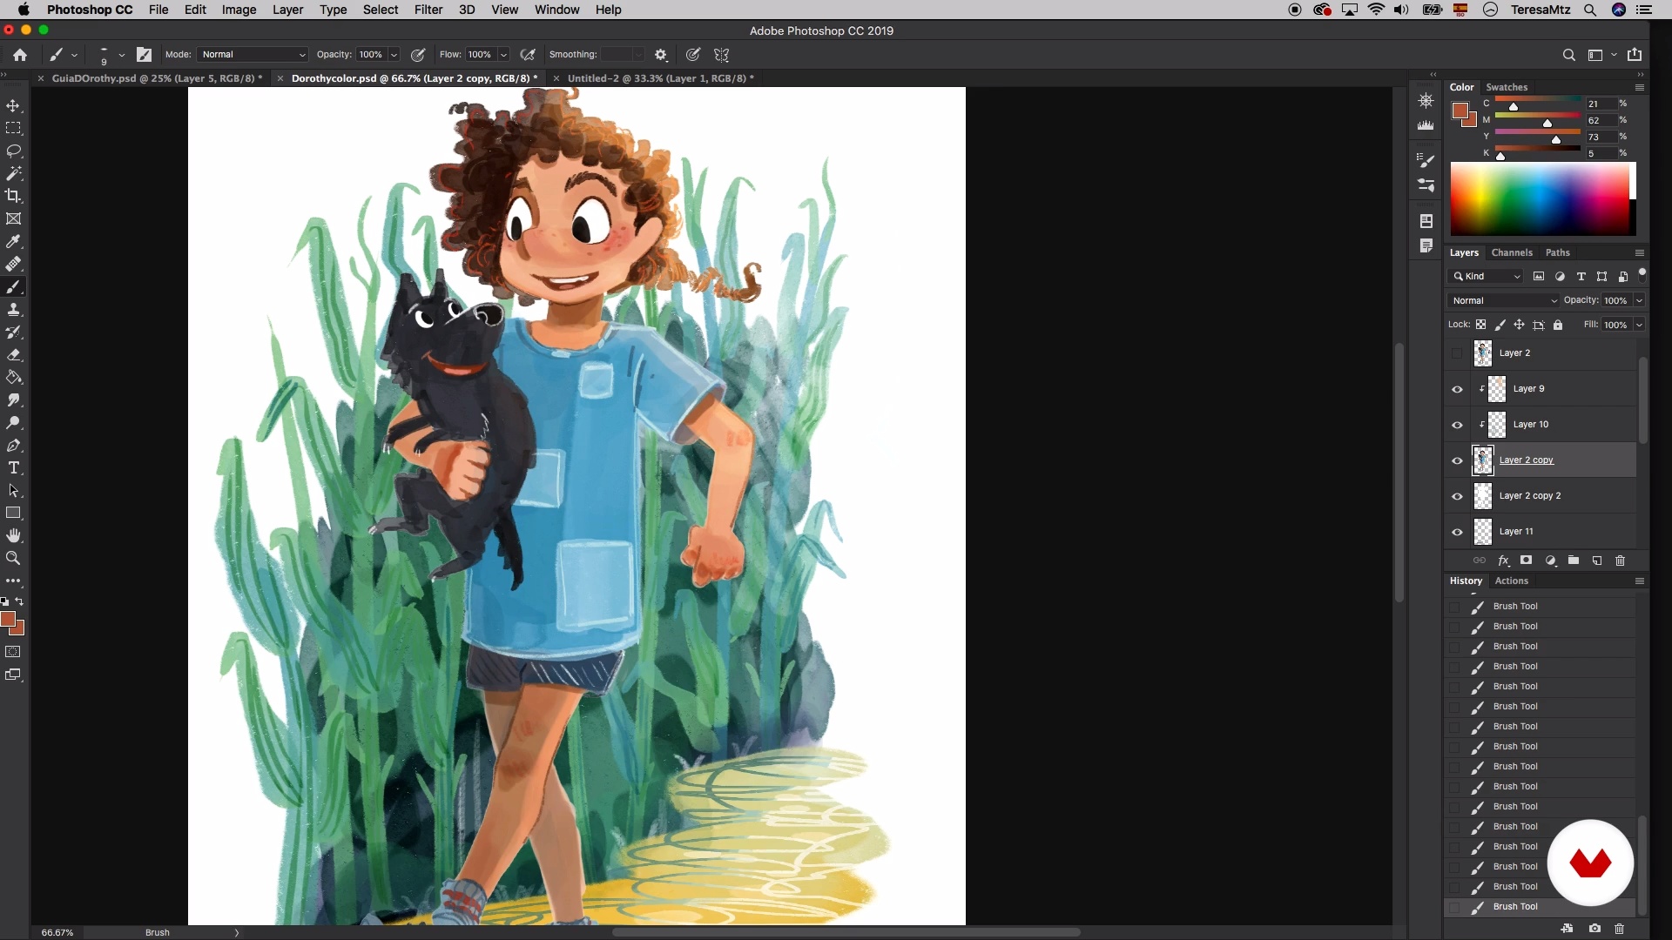Viewport: 1672px width, 940px height.
Task: Select the History Brush tool
Action: (x=13, y=332)
